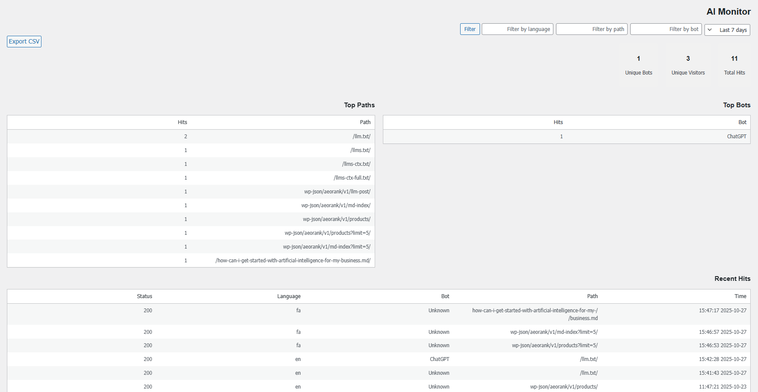Click the /llms.txt/ path row
Image resolution: width=758 pixels, height=392 pixels.
360,150
